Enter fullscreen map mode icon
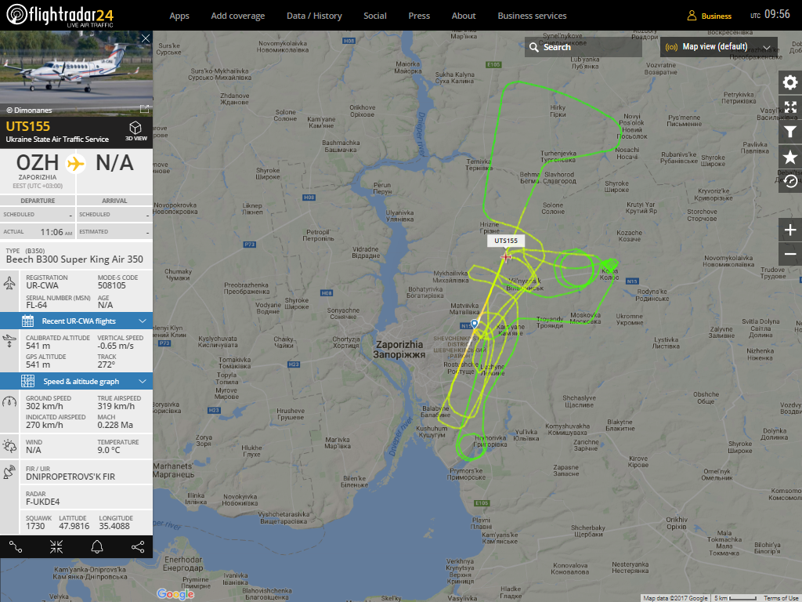 point(789,107)
